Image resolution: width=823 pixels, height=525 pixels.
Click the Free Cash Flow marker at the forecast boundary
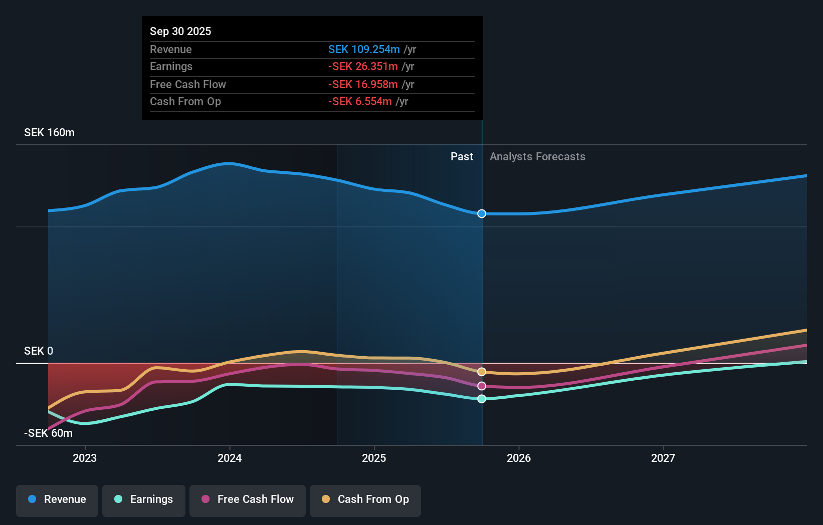481,385
